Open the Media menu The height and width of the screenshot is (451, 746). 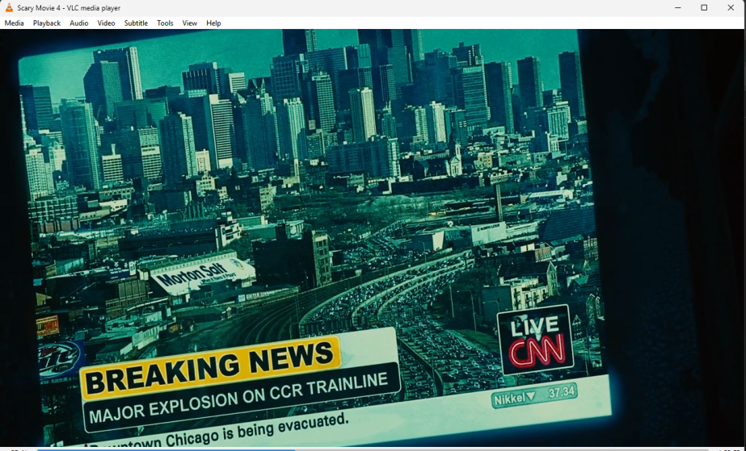point(15,23)
